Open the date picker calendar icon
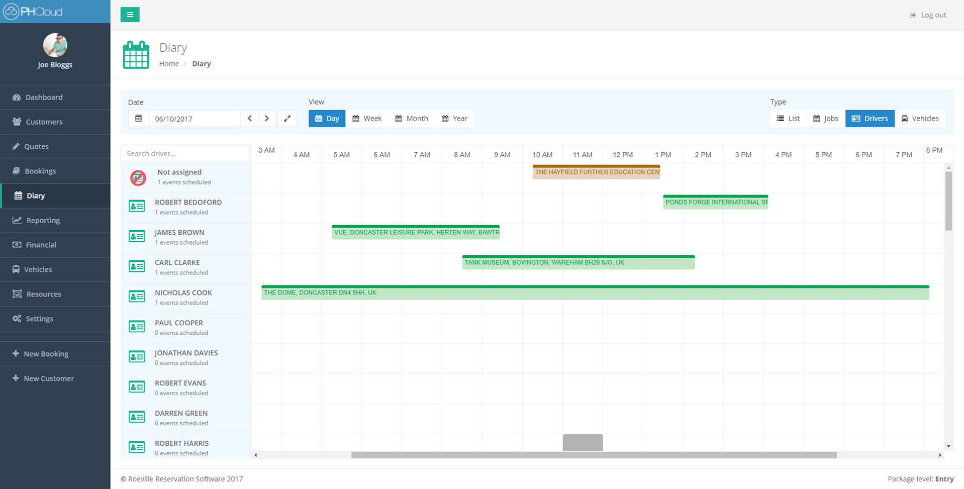The width and height of the screenshot is (964, 489). click(139, 119)
